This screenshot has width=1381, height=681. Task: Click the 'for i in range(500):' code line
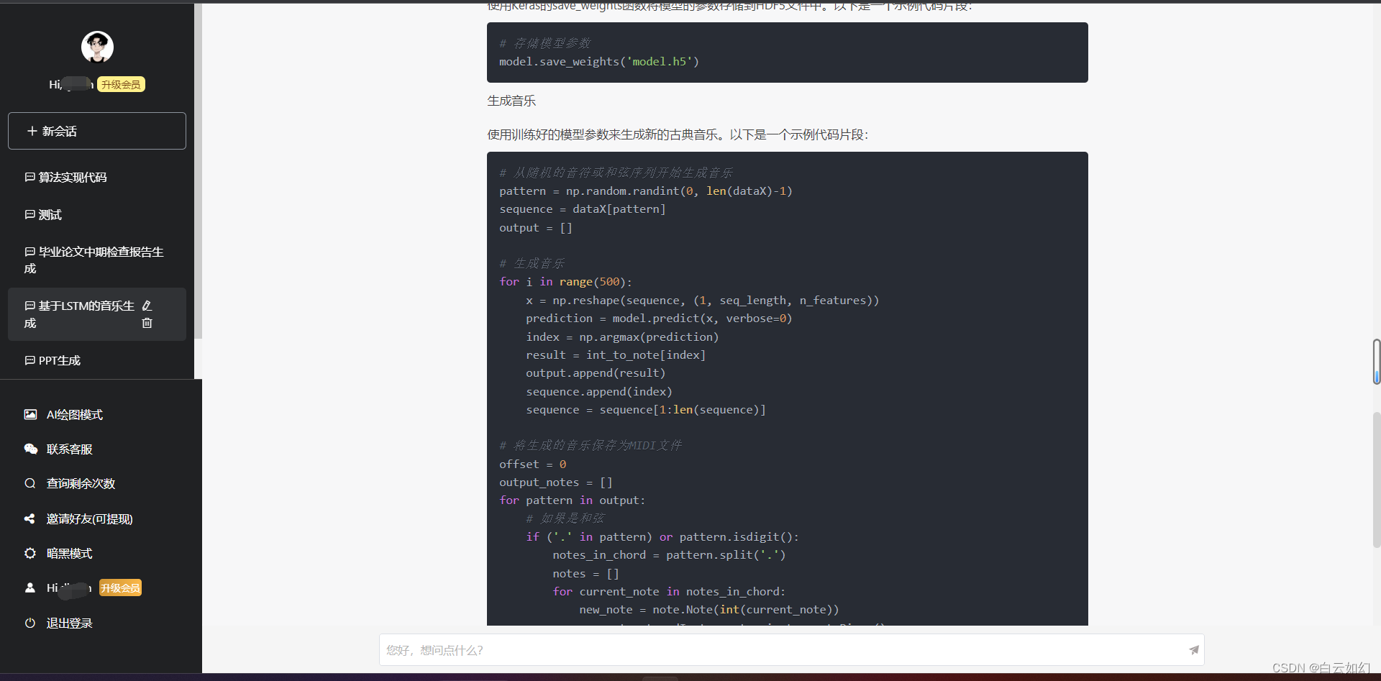pyautogui.click(x=566, y=282)
